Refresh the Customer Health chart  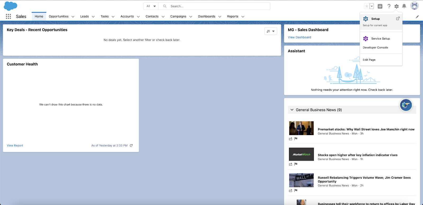click(x=131, y=145)
